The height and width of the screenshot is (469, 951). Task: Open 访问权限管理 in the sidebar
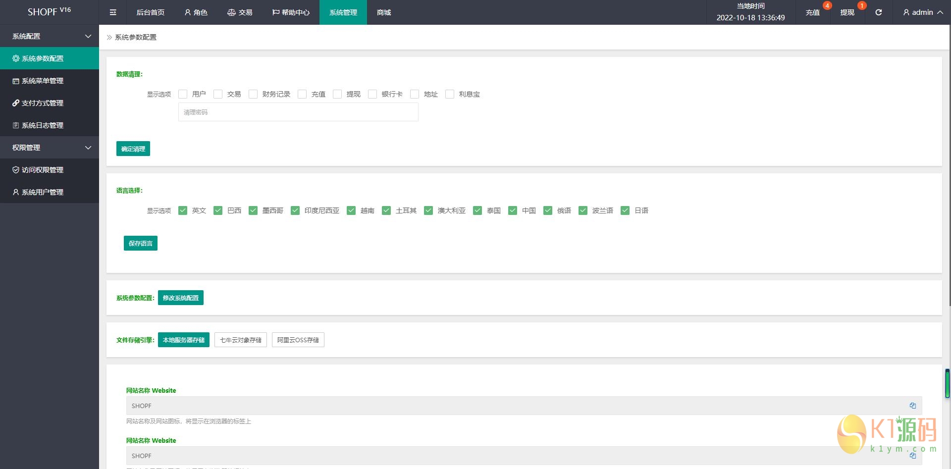pos(50,170)
